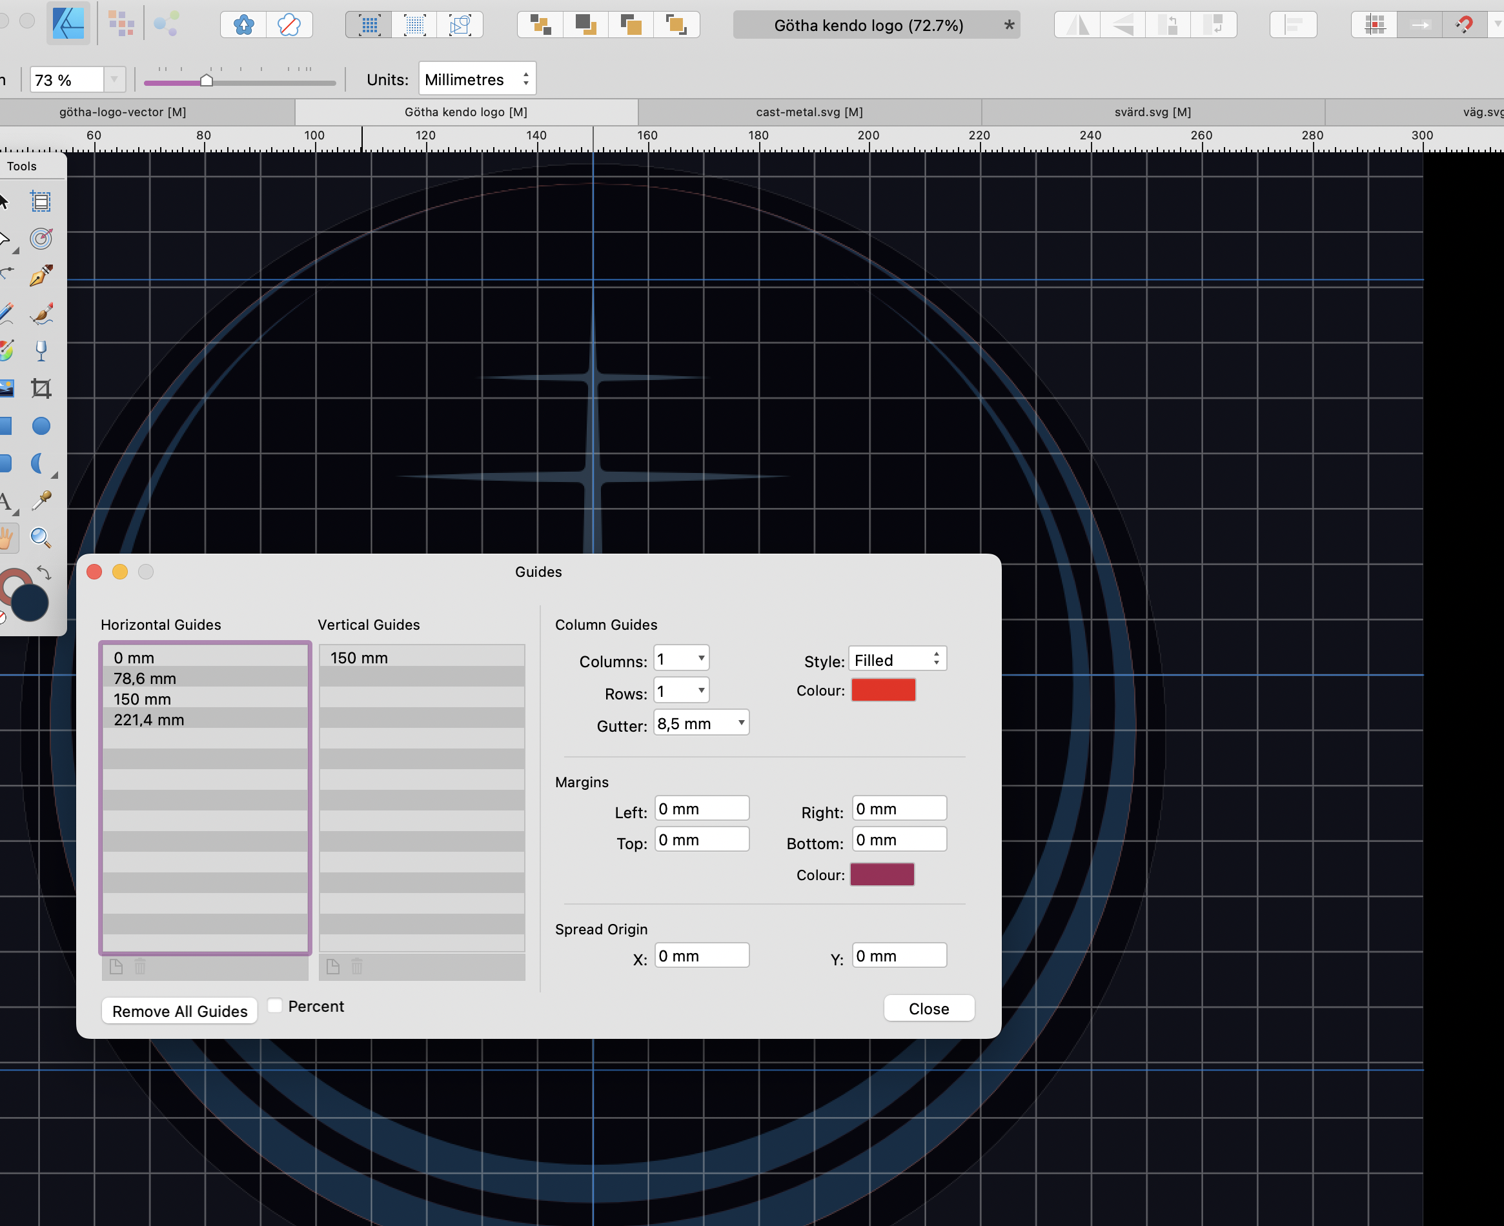This screenshot has height=1226, width=1504.
Task: Click the zoom slider handle
Action: pos(207,81)
